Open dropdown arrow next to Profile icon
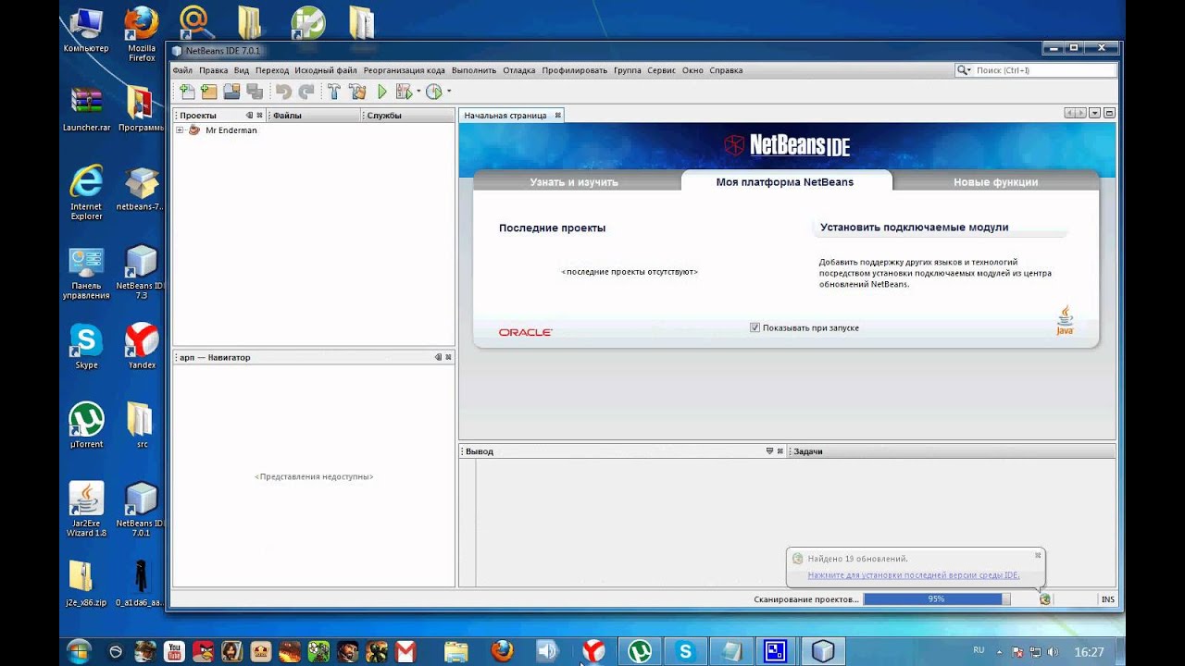Viewport: 1185px width, 666px height. 449,92
